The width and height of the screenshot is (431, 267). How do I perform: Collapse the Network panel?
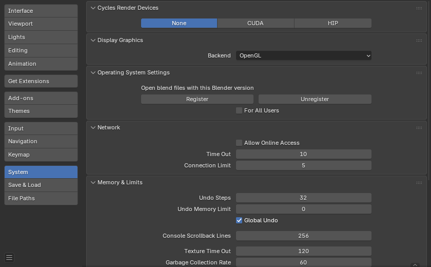point(93,127)
